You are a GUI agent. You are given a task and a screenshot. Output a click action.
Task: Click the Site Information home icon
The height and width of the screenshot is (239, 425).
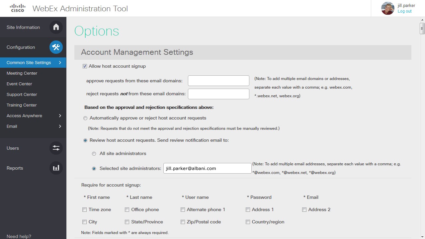56,27
